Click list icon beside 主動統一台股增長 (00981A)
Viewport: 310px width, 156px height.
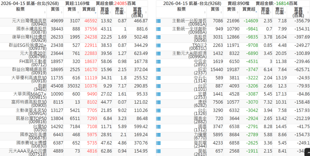coord(159,21)
